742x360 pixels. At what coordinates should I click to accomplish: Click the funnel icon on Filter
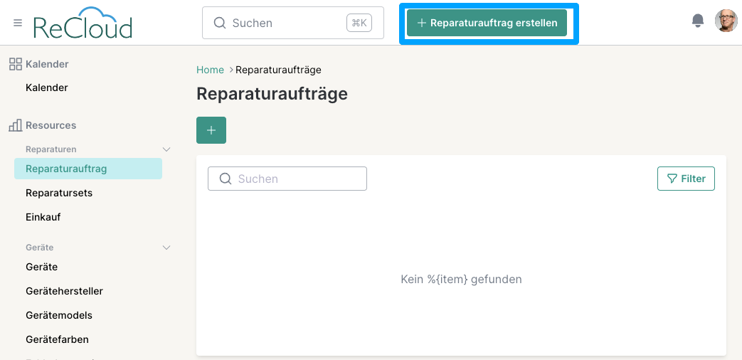672,179
